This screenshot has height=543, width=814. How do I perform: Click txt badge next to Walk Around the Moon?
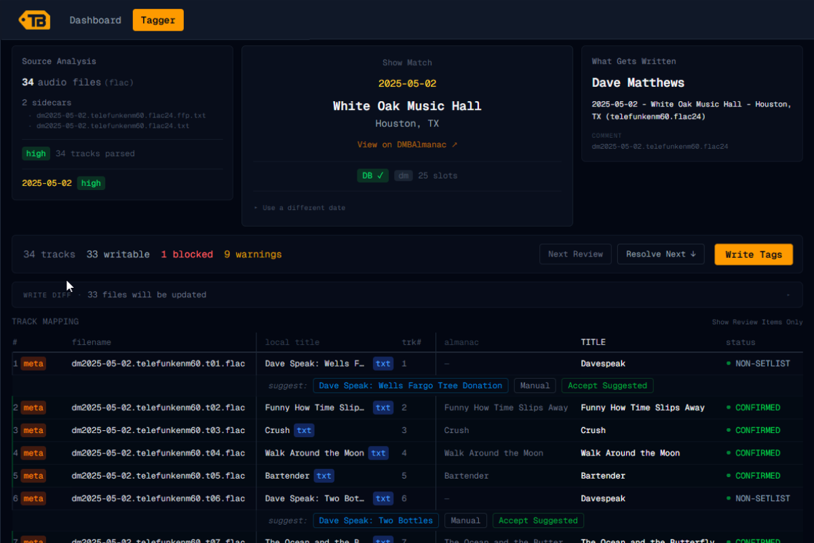(379, 453)
